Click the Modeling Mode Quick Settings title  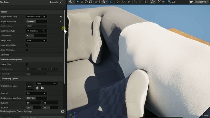[x=16, y=111]
